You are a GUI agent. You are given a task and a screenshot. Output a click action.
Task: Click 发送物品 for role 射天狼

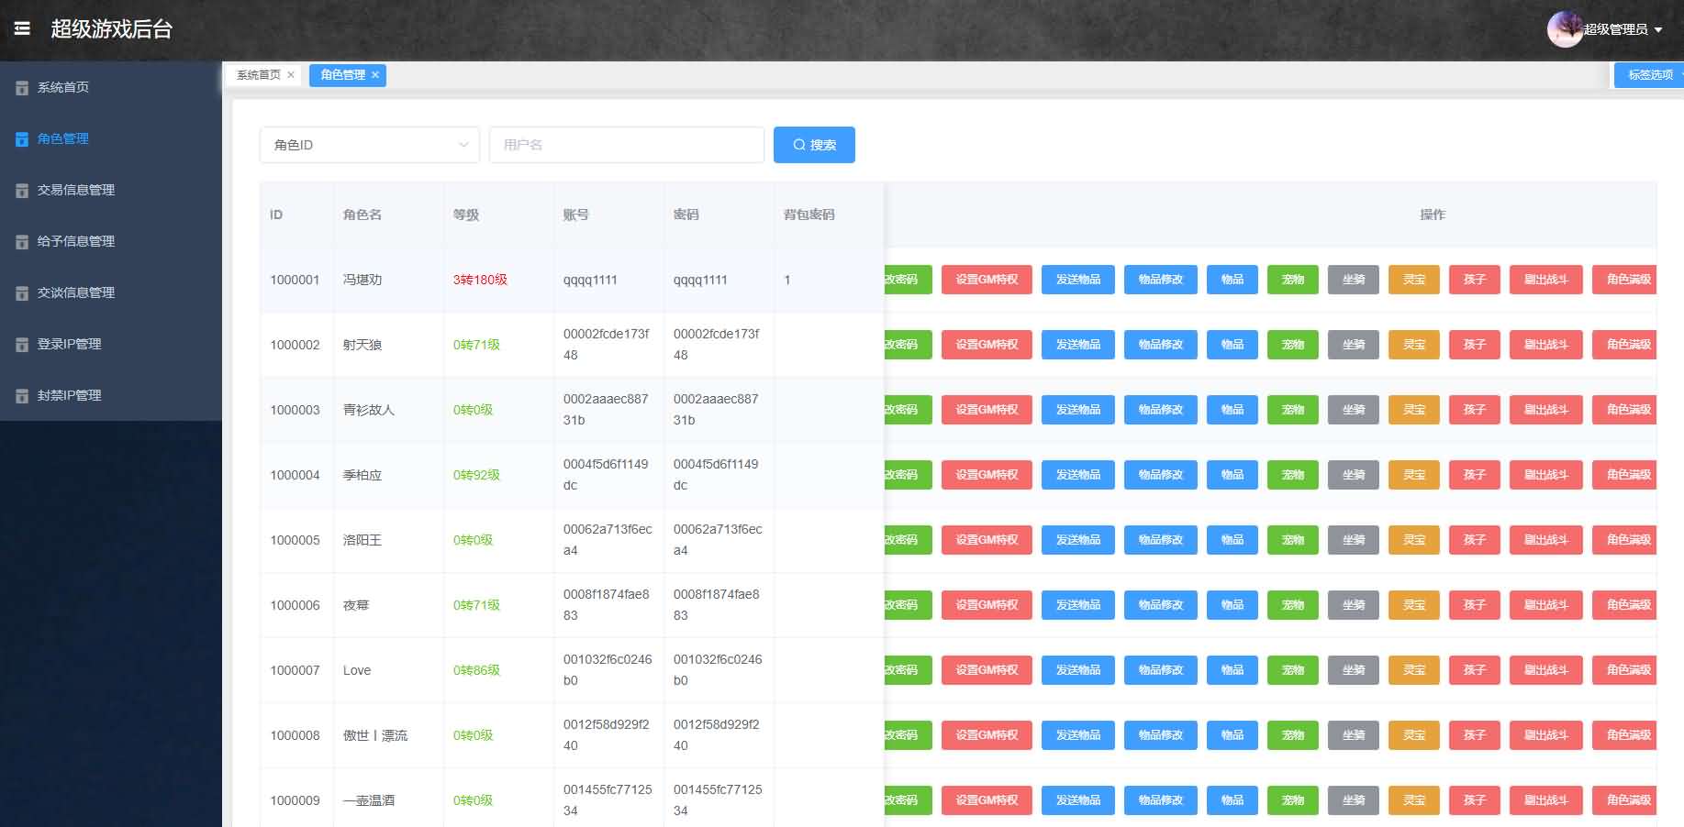1077,345
